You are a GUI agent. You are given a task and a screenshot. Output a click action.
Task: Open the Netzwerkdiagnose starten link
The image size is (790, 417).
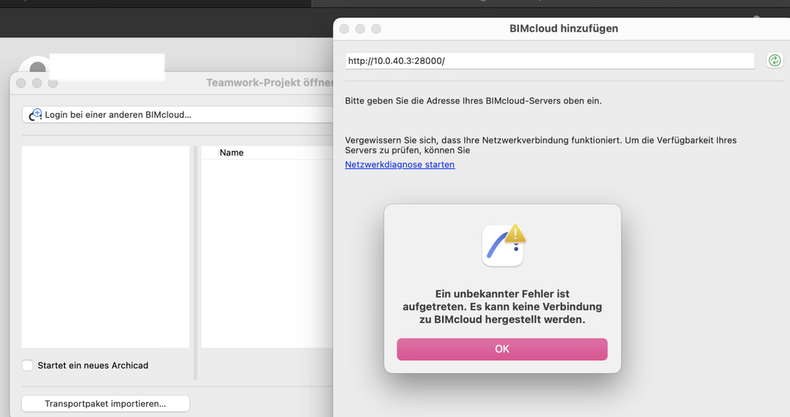tap(399, 164)
